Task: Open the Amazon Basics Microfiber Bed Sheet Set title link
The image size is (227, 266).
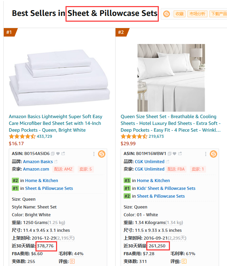Action: pyautogui.click(x=55, y=123)
